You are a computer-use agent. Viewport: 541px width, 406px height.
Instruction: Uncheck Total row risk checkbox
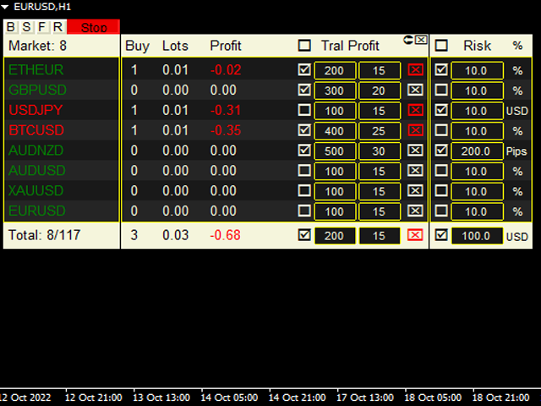(441, 235)
